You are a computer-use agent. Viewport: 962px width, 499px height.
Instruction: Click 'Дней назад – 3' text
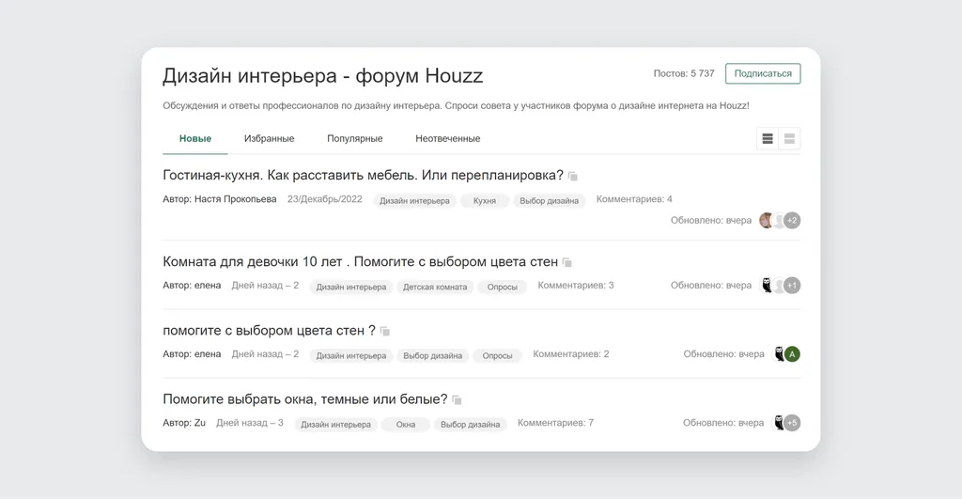(250, 423)
